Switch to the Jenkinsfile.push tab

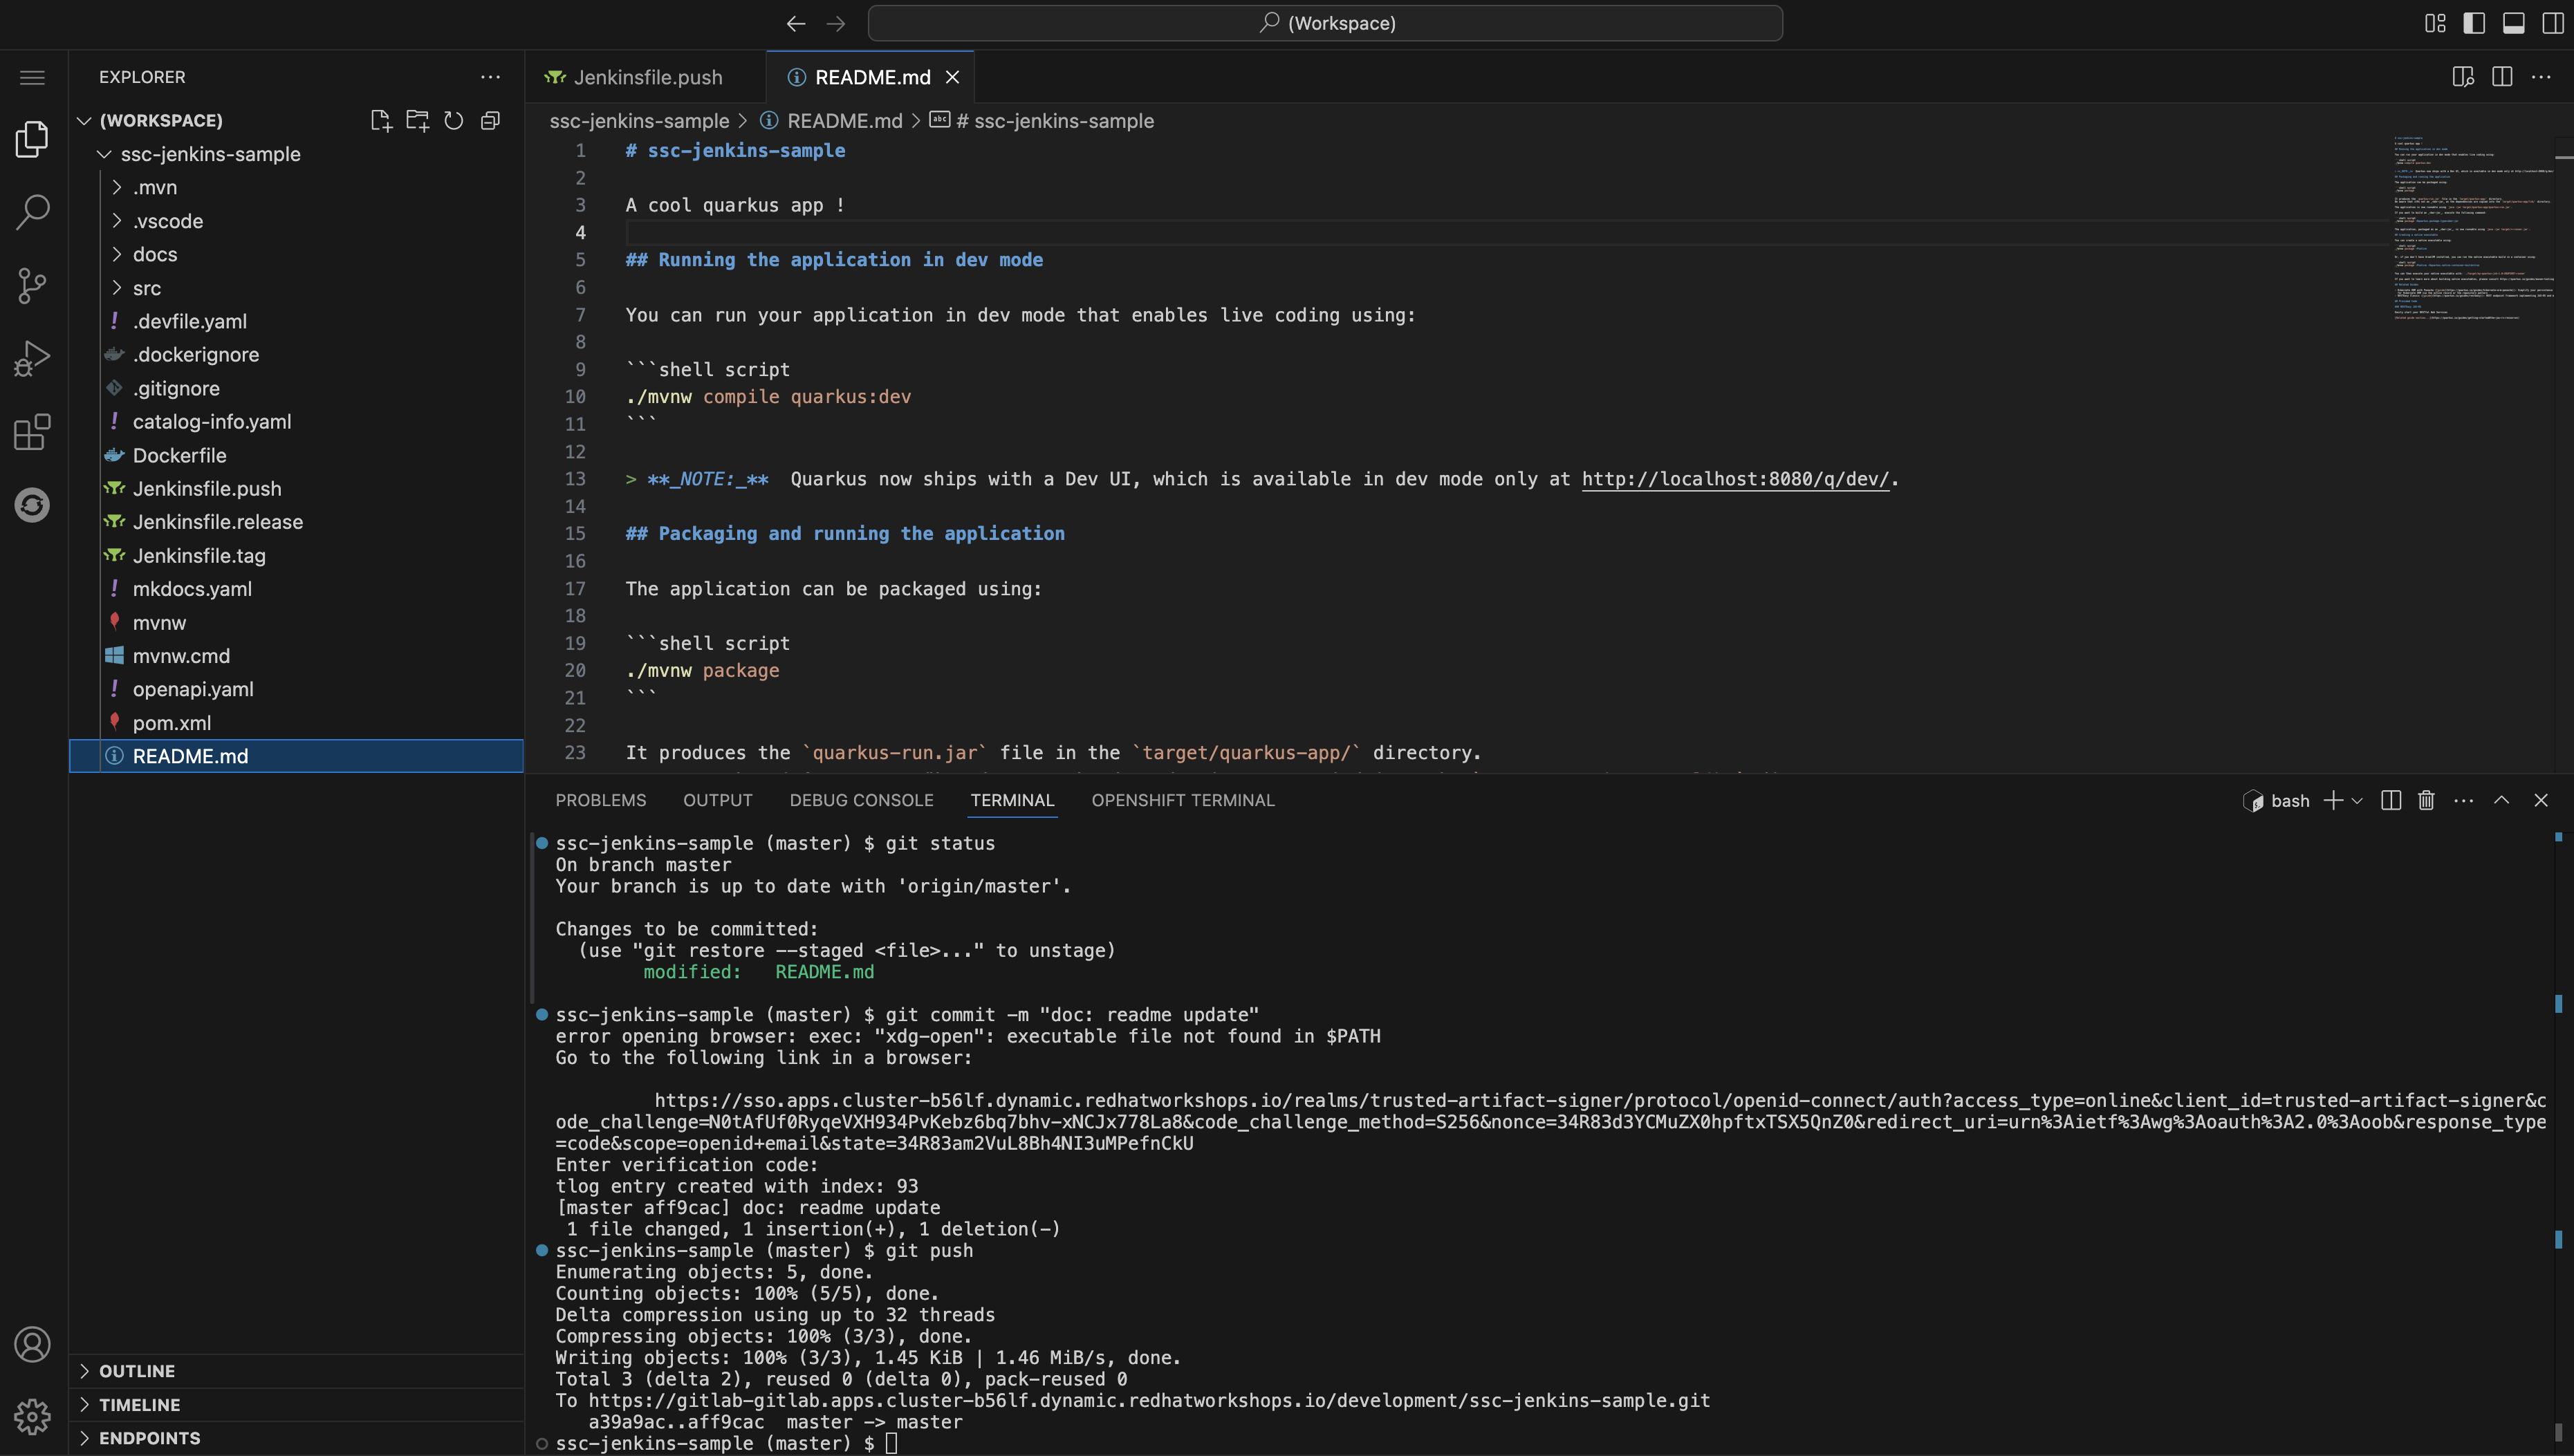coord(646,76)
